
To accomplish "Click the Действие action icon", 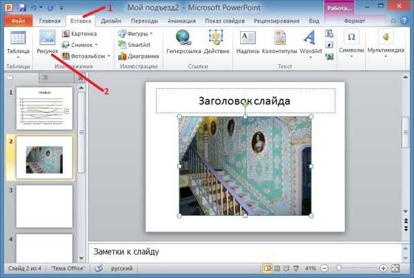I will point(216,43).
